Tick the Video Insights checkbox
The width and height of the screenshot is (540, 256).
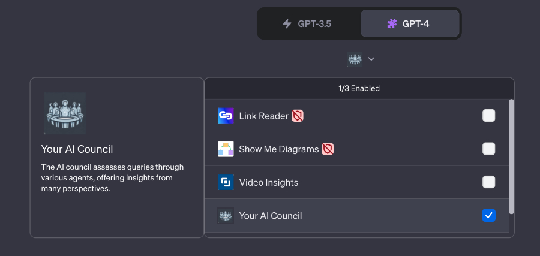488,182
